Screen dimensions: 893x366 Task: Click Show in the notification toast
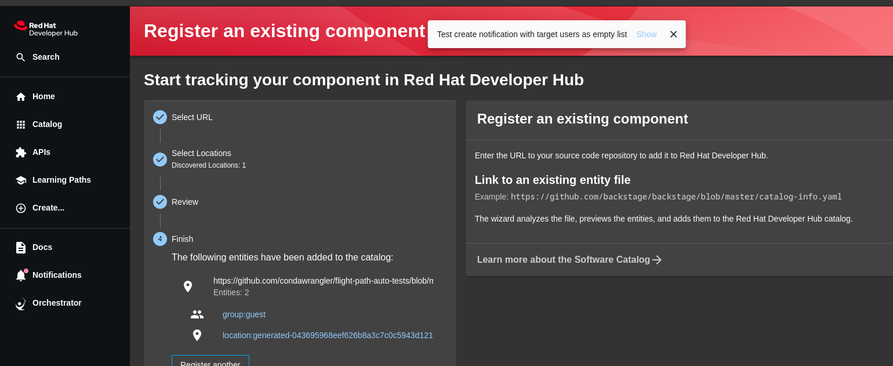(647, 34)
